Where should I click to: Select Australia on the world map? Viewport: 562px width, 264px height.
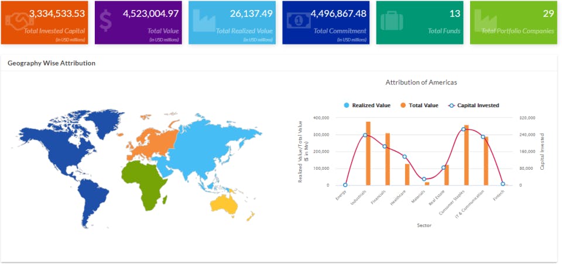pos(224,204)
